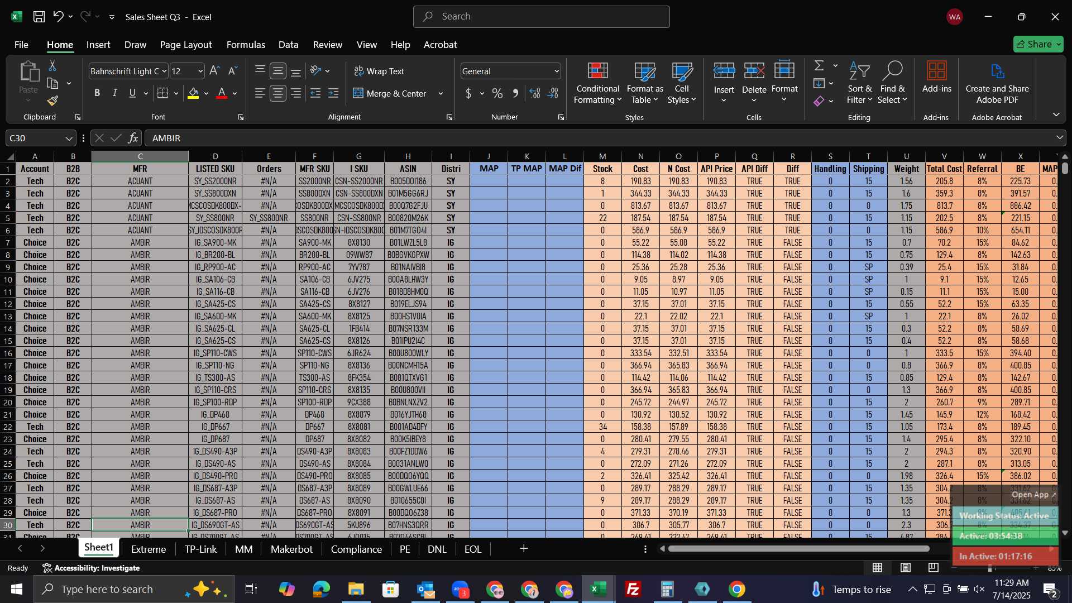
Task: Click the Undo arrow icon
Action: pos(58,17)
